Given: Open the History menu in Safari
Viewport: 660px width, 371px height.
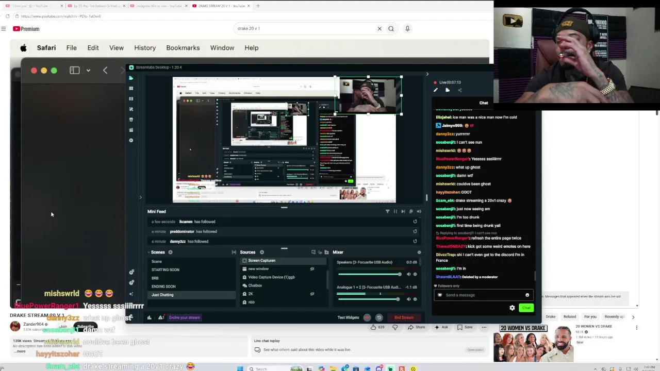Looking at the screenshot, I should tap(145, 48).
